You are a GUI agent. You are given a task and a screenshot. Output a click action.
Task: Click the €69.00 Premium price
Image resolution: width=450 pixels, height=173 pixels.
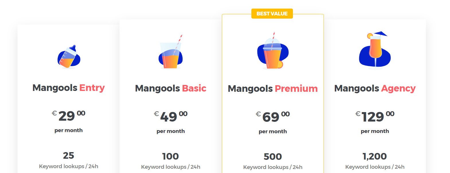click(x=273, y=117)
